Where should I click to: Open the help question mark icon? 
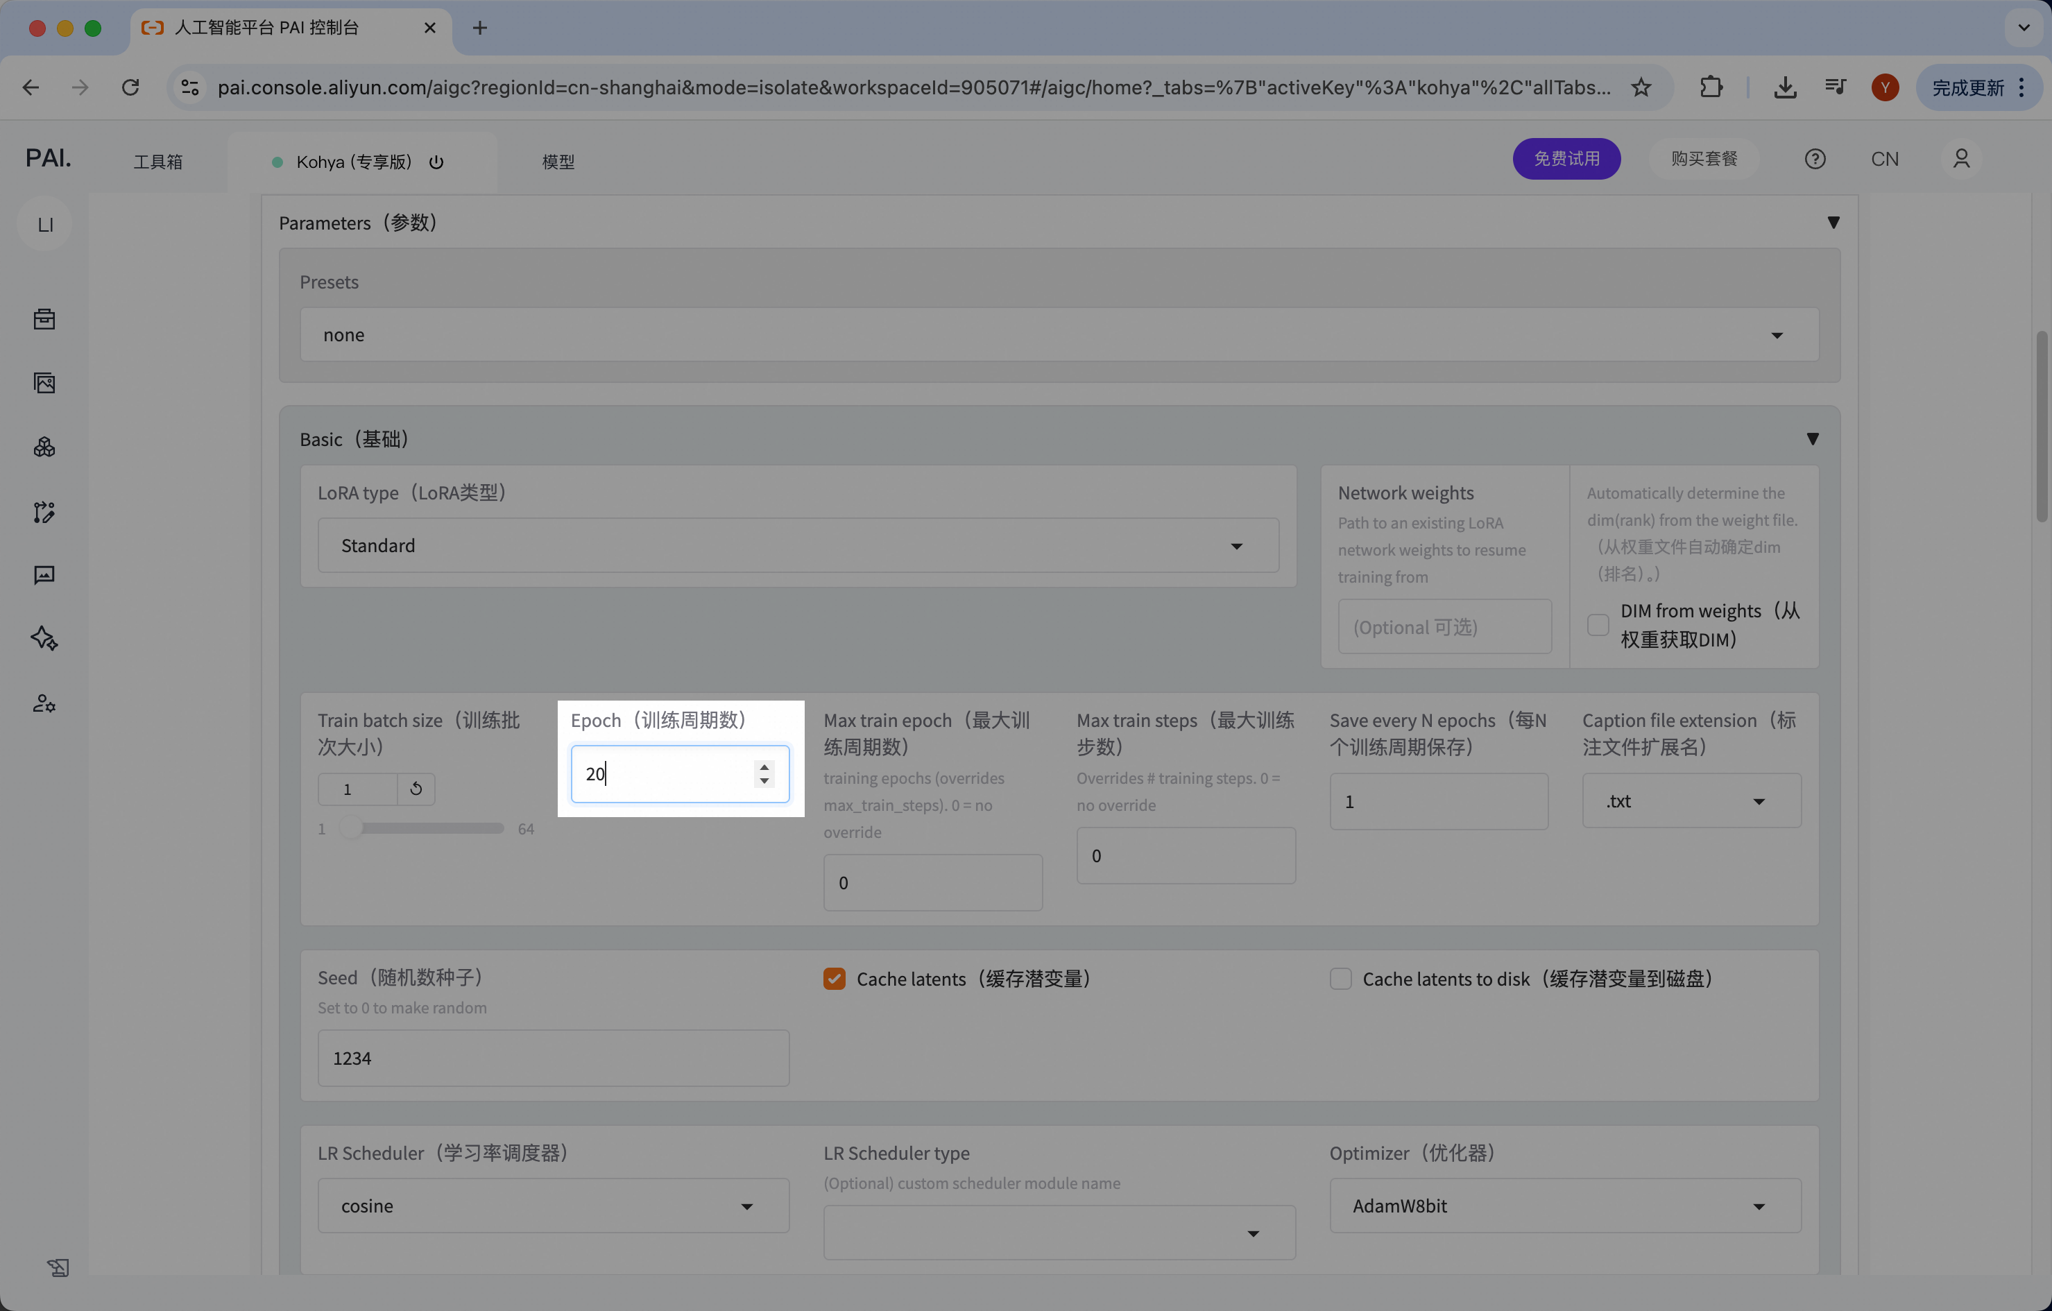(1814, 160)
